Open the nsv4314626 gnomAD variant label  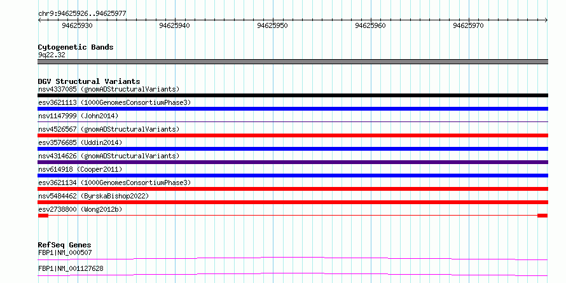click(109, 156)
